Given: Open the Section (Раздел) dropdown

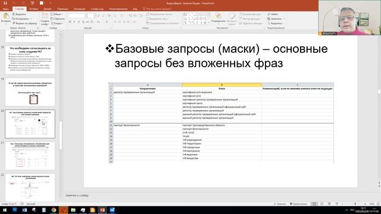Looking at the screenshot, I should tap(57, 23).
